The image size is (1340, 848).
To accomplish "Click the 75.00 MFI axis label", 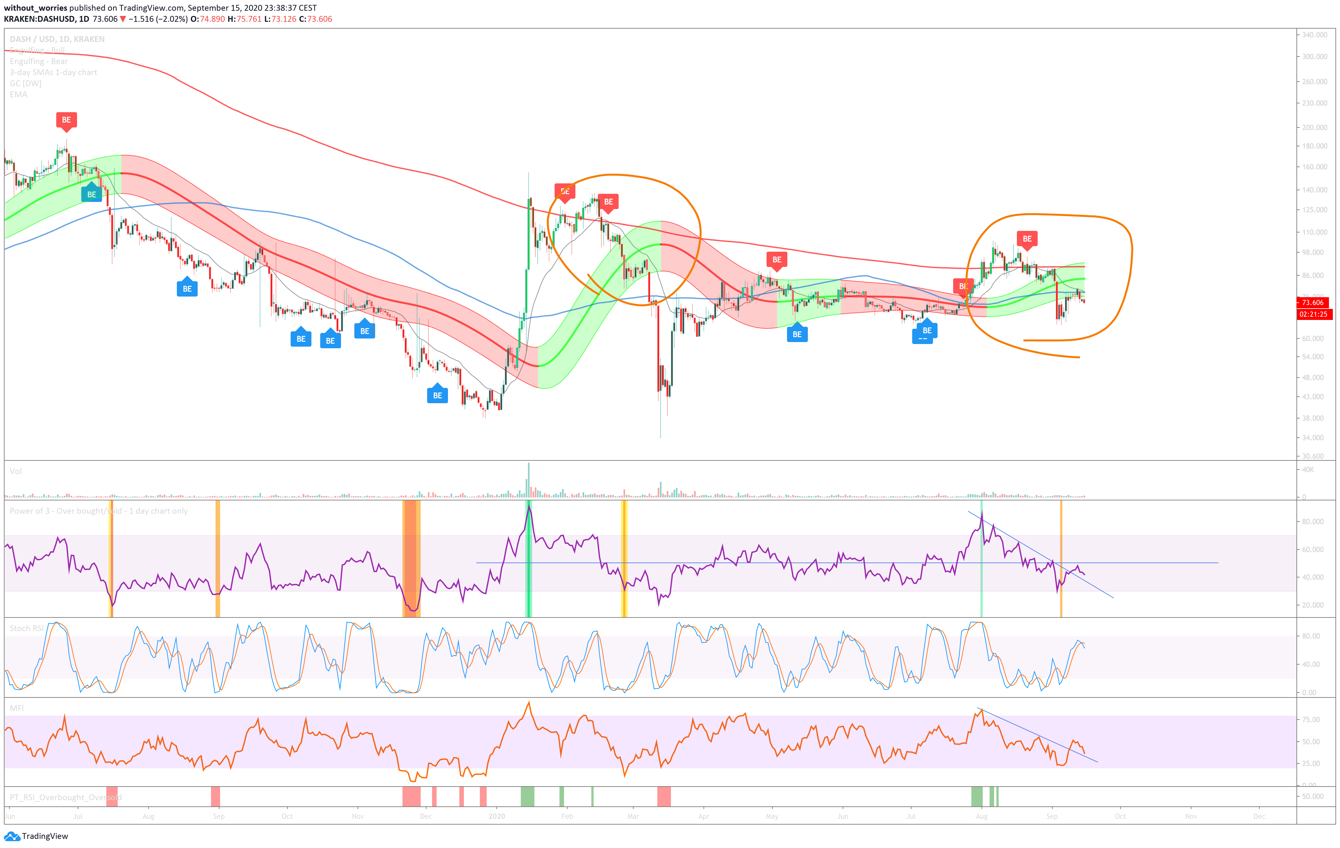I will click(x=1311, y=720).
